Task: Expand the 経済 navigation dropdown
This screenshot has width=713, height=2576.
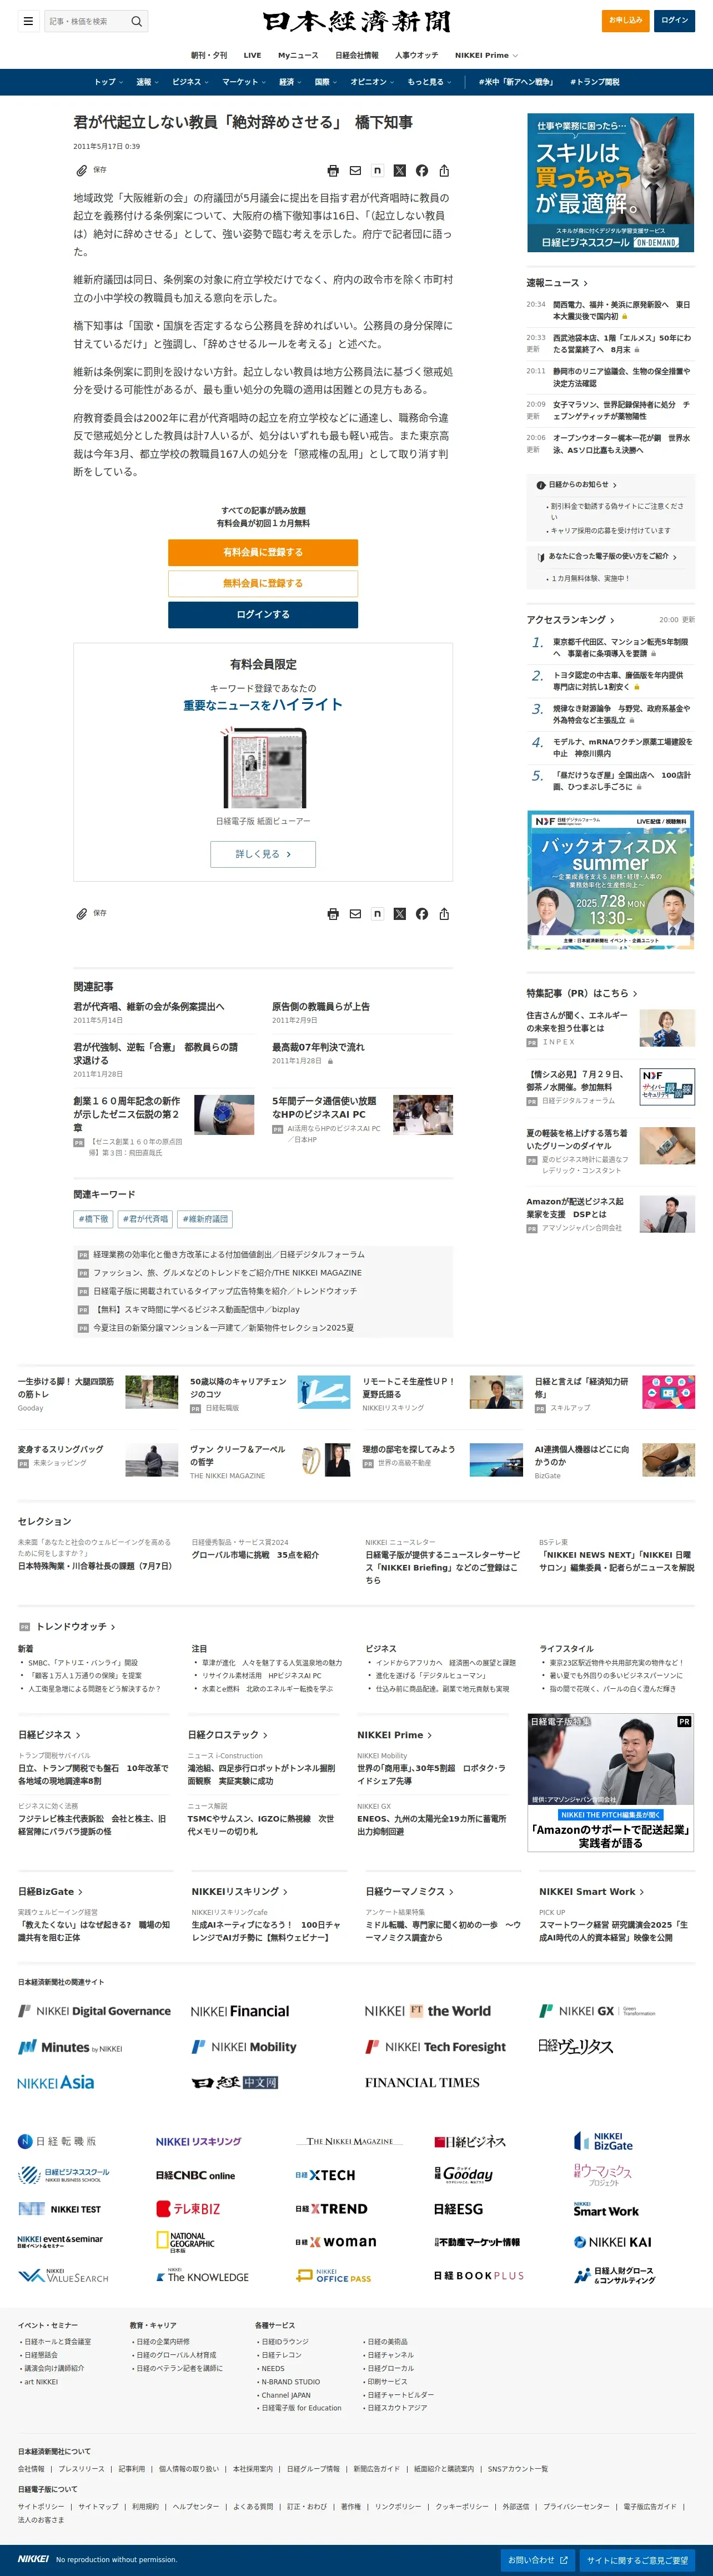Action: [x=290, y=82]
